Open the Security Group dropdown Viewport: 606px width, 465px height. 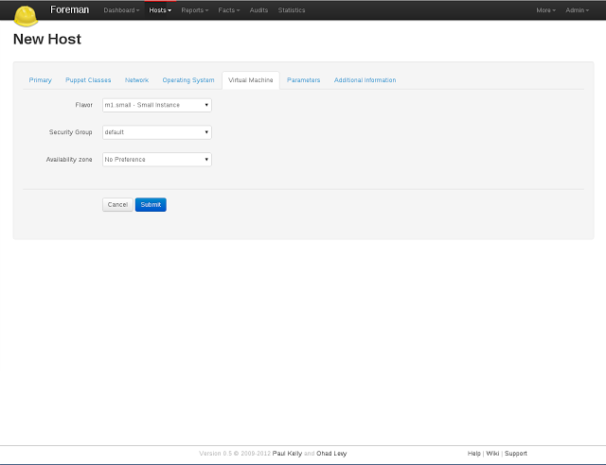pos(157,132)
